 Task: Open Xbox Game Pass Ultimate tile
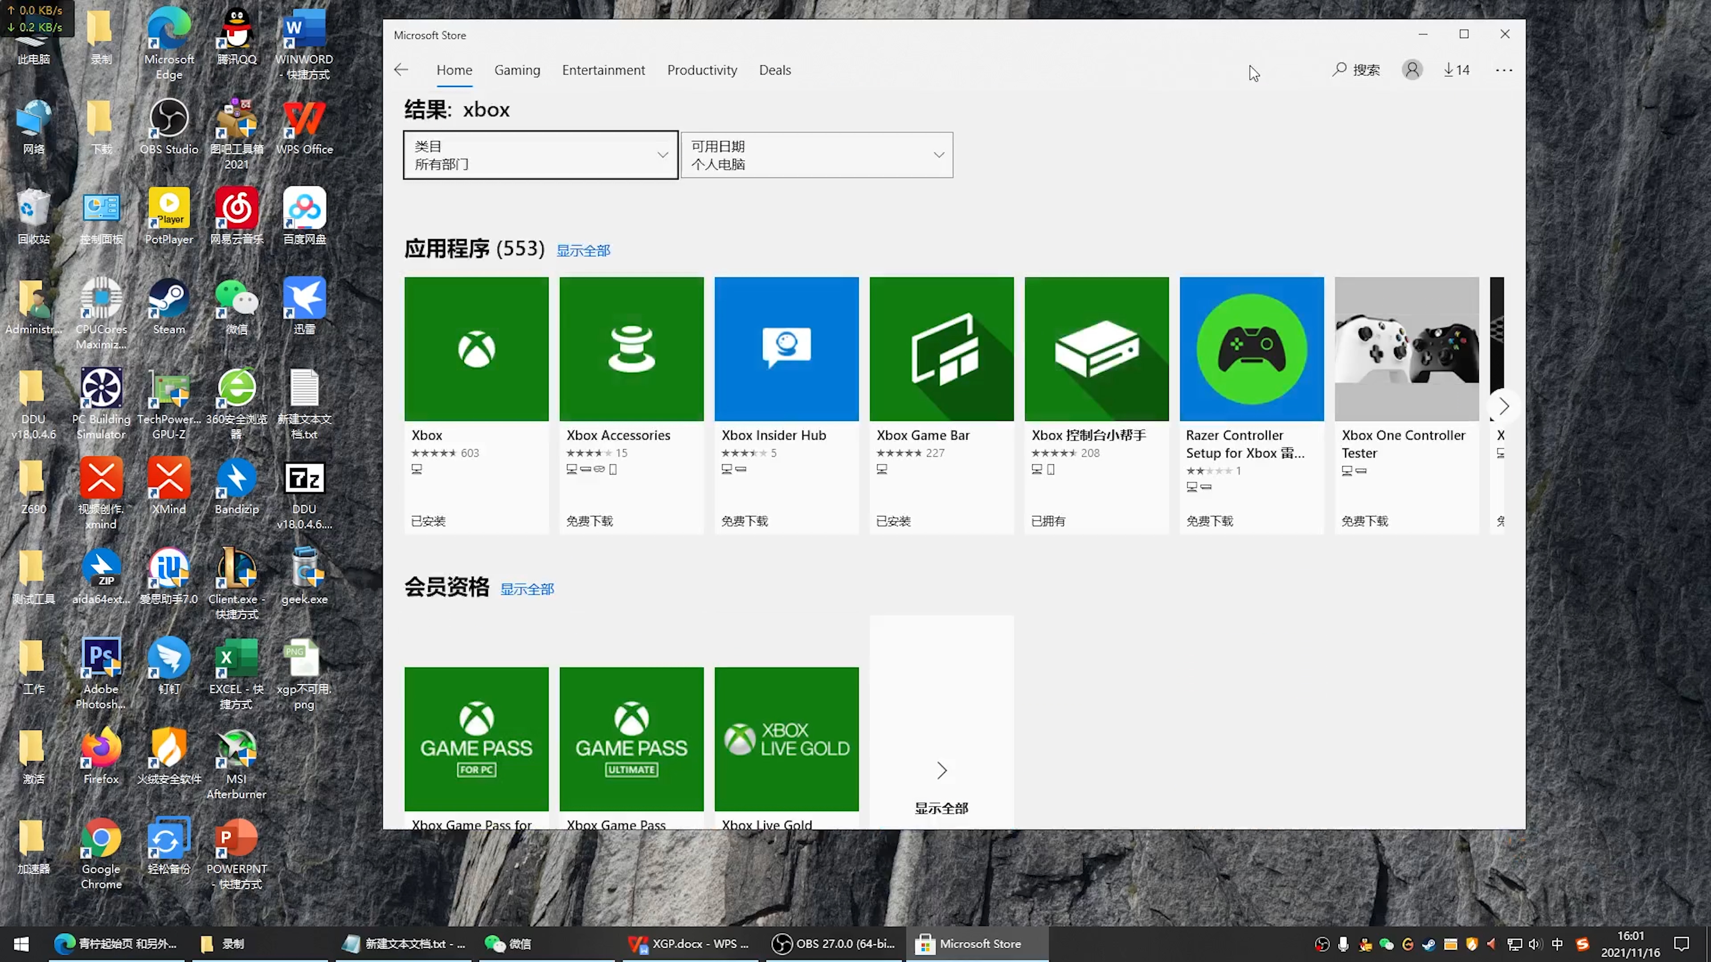click(x=631, y=748)
